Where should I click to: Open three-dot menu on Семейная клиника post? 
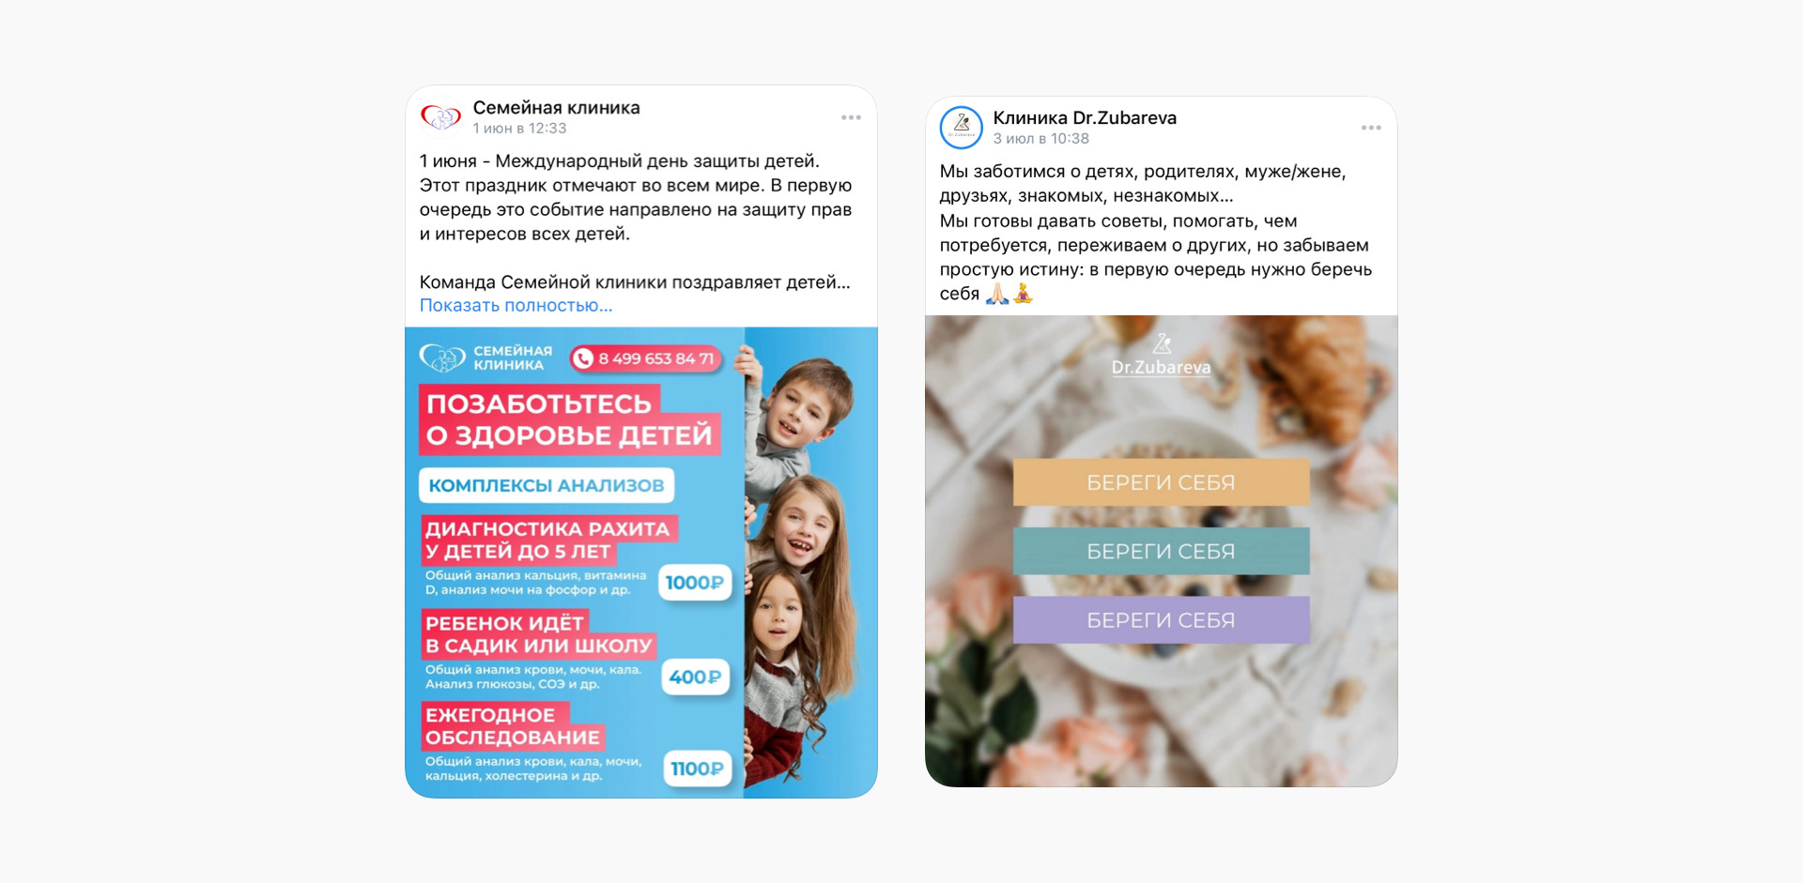(x=851, y=117)
